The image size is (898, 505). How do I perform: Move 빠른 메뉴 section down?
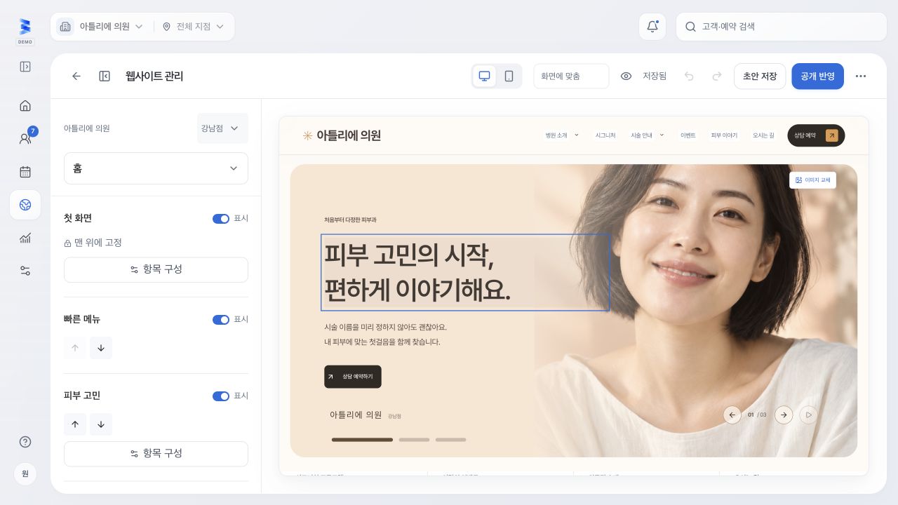pyautogui.click(x=101, y=348)
